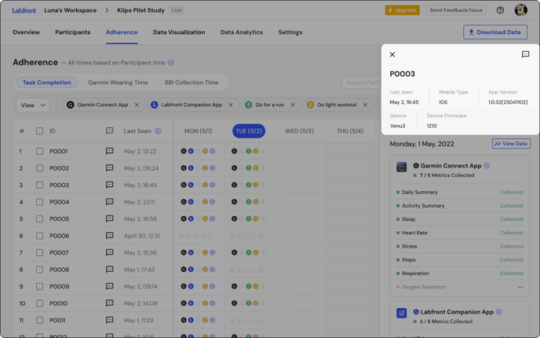Switch to Garmin Wearing Time view
Screen dimensions: 540x338
[118, 83]
